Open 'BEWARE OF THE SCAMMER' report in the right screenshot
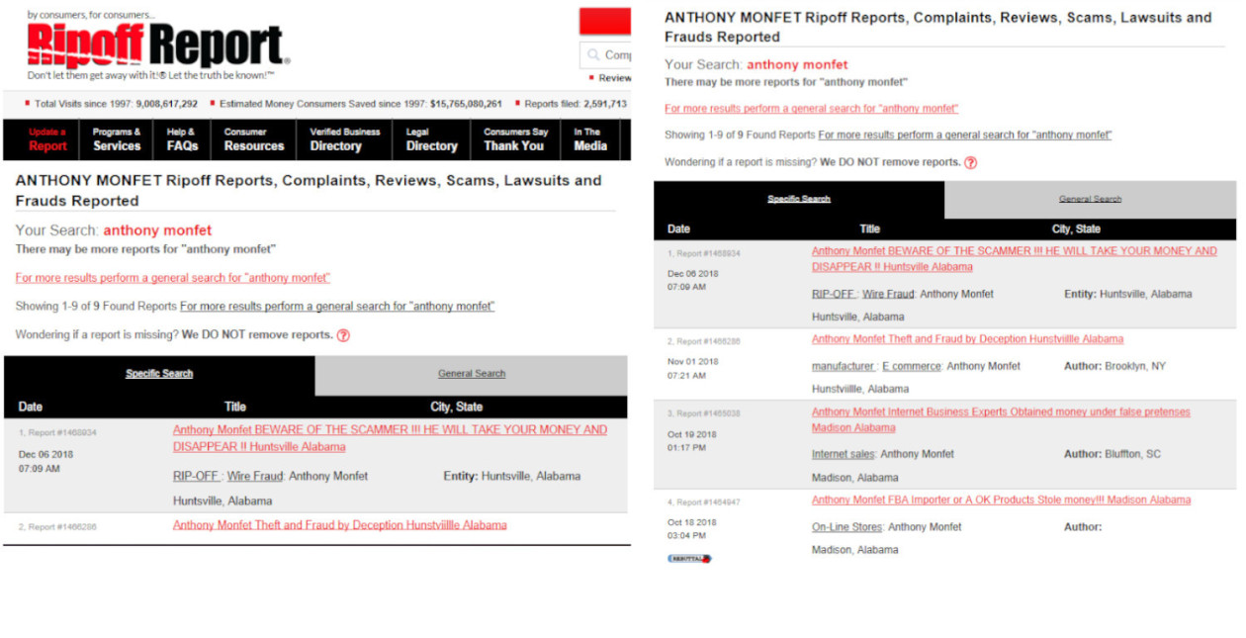The height and width of the screenshot is (638, 1246). (x=1015, y=259)
